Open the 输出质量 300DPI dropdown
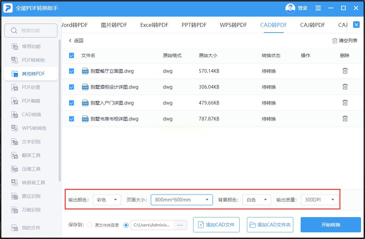This screenshot has width=365, height=239. click(x=319, y=200)
